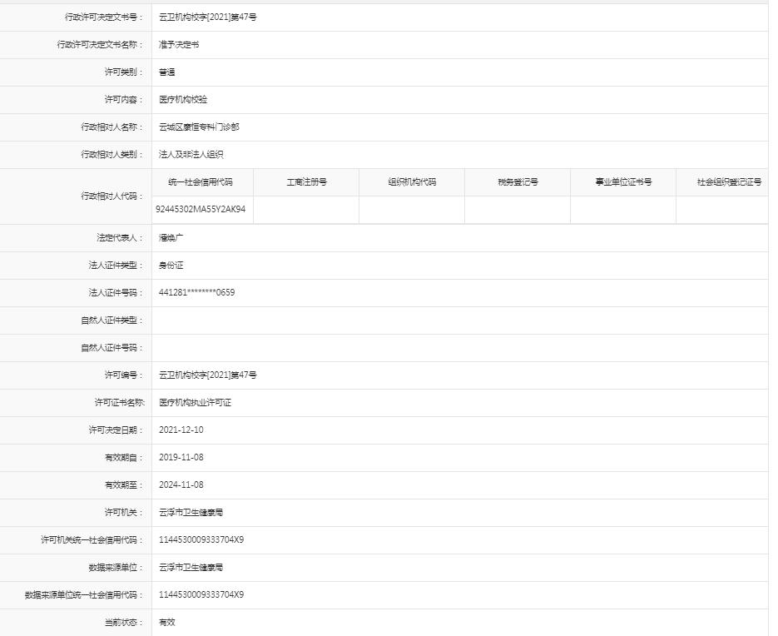778x636 pixels.
Task: Select the label 当前状态
Action: tap(123, 622)
